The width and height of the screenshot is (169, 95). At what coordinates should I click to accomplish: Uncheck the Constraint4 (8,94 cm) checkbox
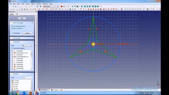[x=13, y=57]
